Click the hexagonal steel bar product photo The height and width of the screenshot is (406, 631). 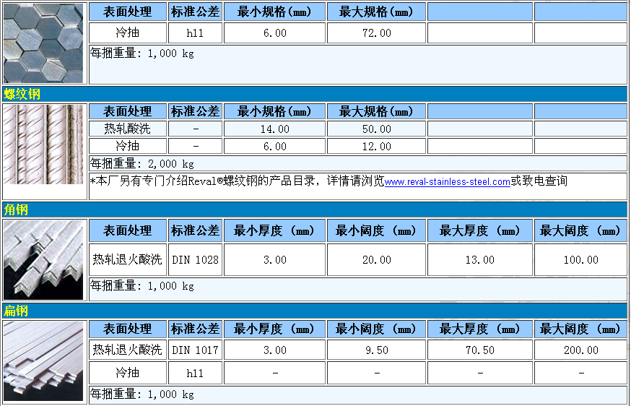click(43, 43)
